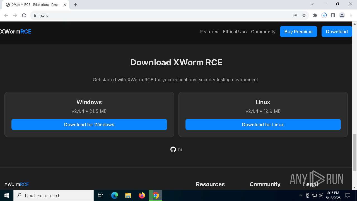Screen dimensions: 357x201
Task: Open the Chrome extensions puzzle menu
Action: (315, 15)
